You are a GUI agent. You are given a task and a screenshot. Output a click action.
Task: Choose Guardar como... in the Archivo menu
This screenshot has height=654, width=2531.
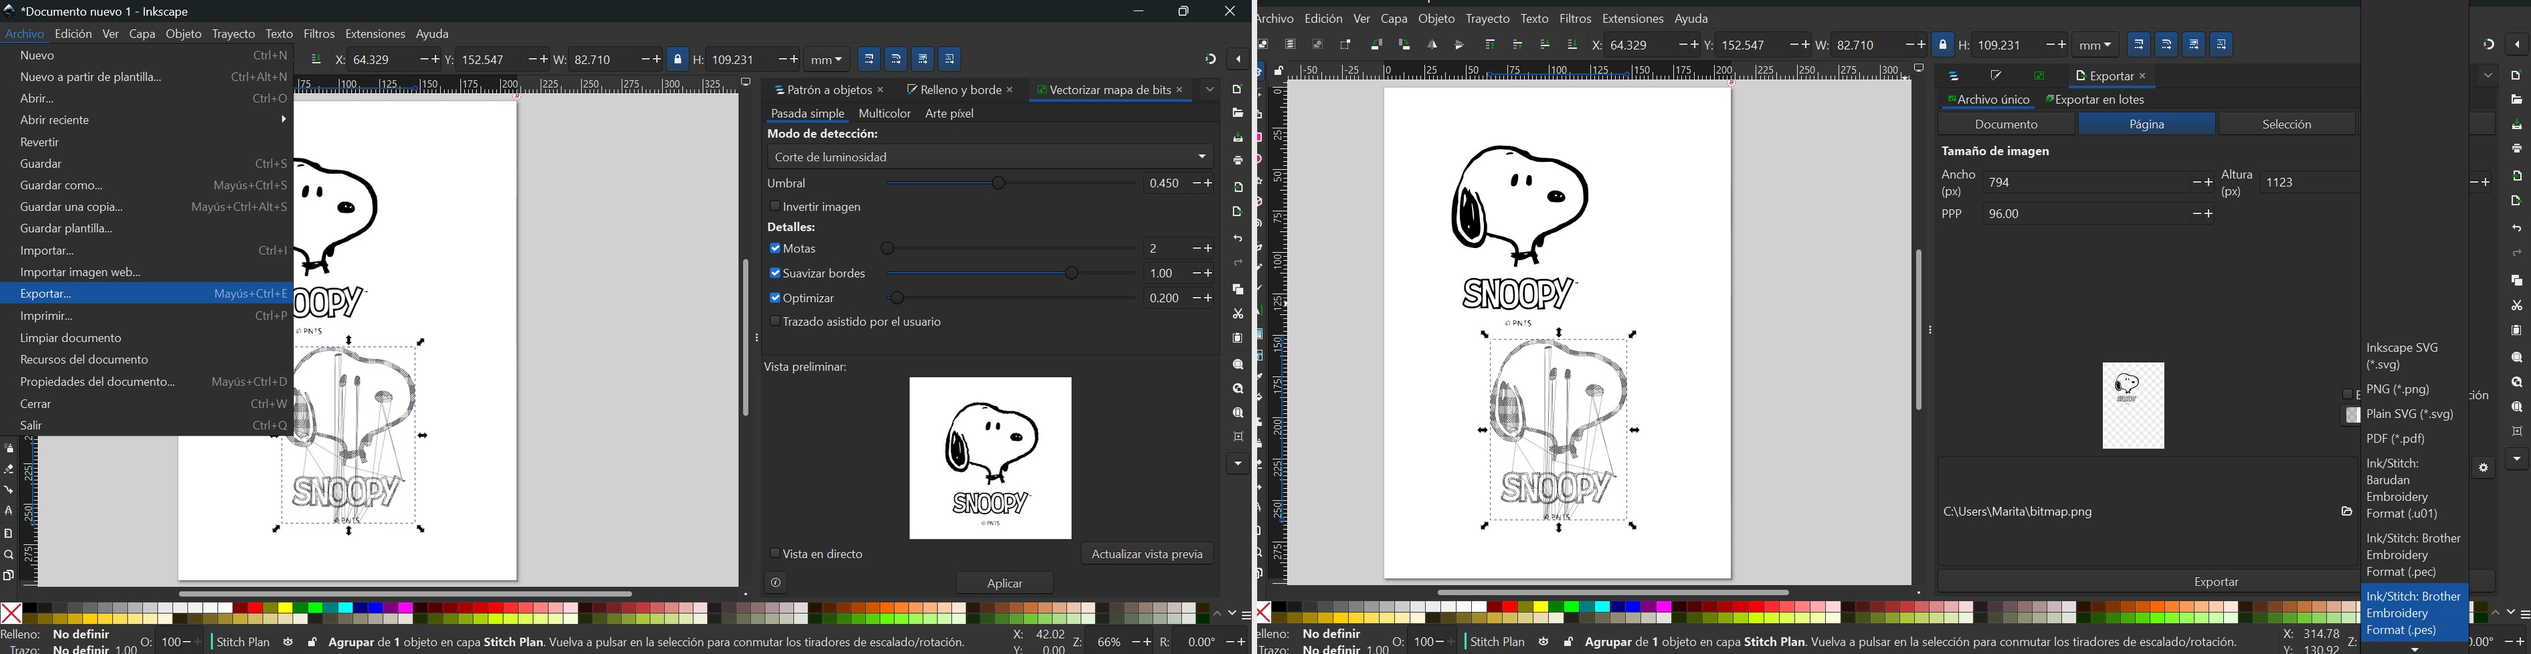pos(147,186)
